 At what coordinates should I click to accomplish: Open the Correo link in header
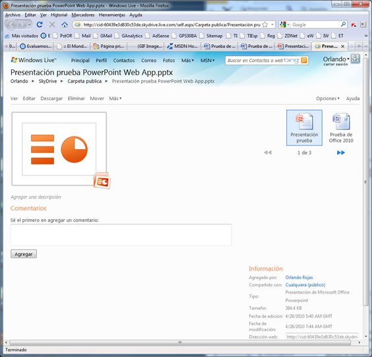click(149, 61)
